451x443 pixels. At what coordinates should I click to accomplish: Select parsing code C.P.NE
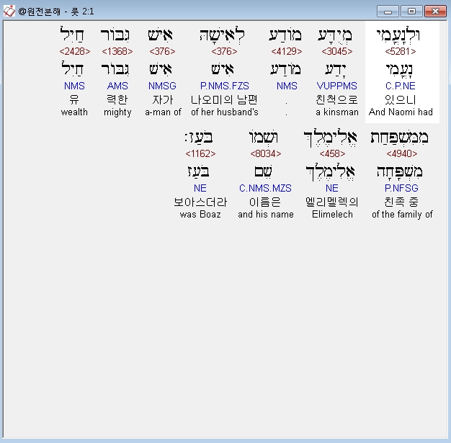click(x=401, y=86)
